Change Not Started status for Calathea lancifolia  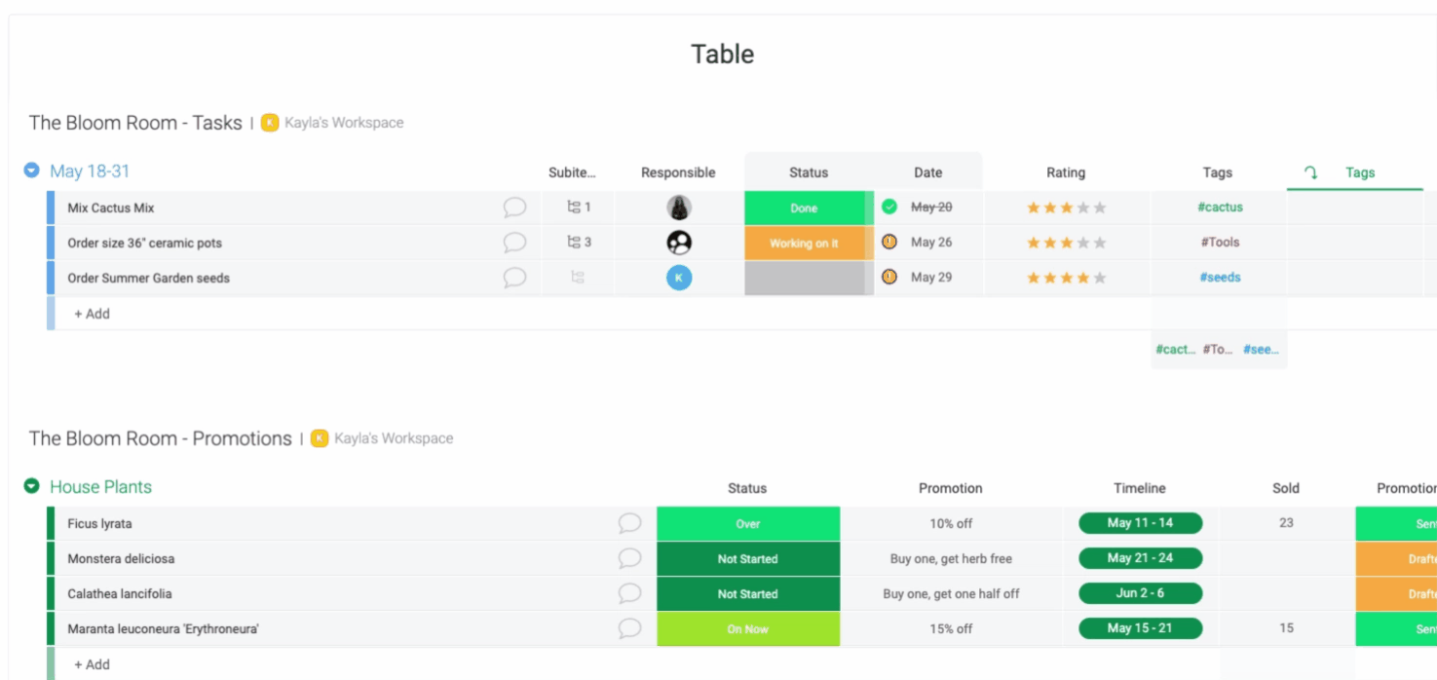(748, 593)
